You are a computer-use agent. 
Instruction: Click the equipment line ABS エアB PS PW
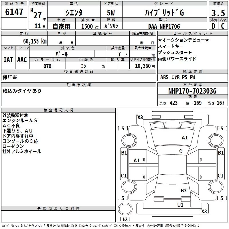click(x=177, y=77)
